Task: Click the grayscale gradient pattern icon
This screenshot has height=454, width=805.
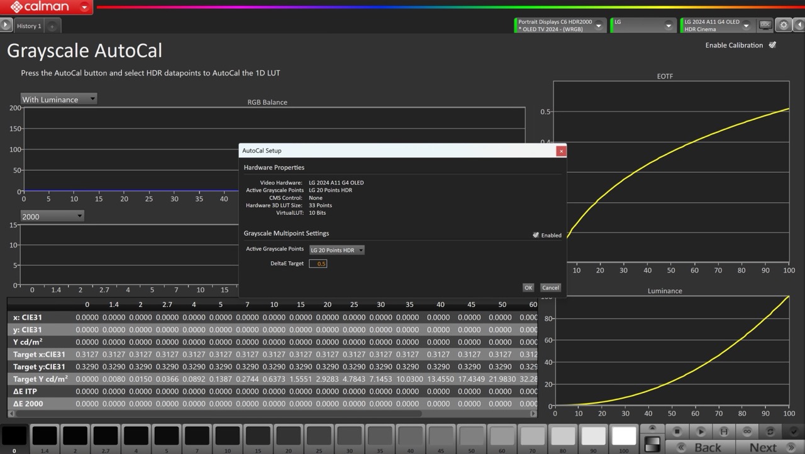Action: click(652, 443)
